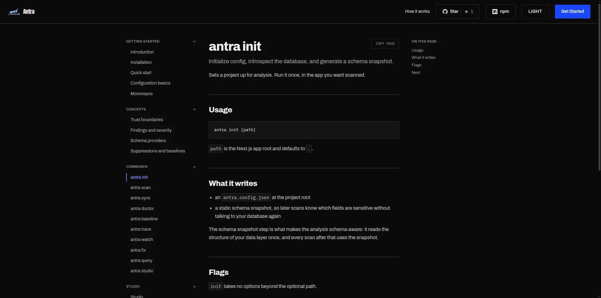This screenshot has height=298, width=601.
Task: Click the antra init [path] code block
Action: [304, 130]
